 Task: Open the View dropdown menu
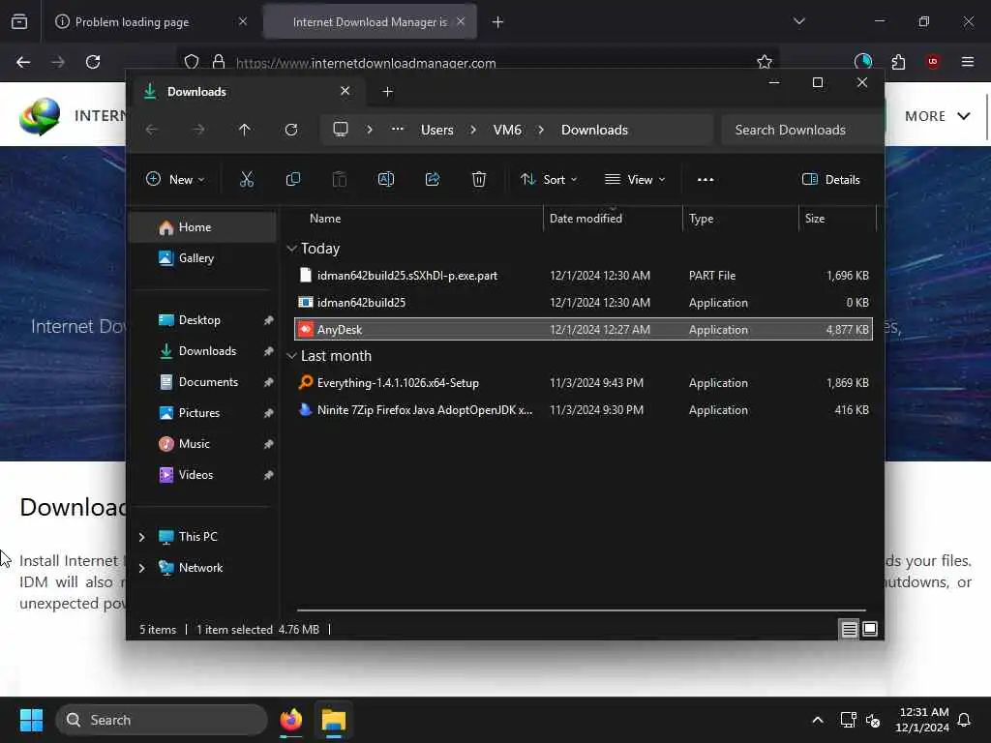tap(635, 179)
